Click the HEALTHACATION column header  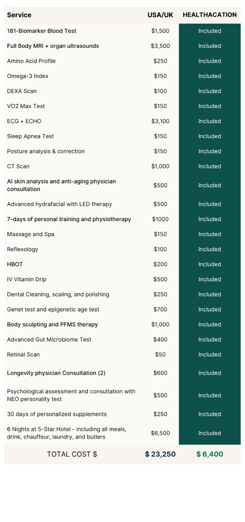(x=210, y=15)
